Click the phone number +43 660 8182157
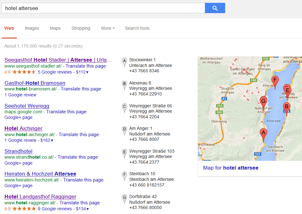 [147, 185]
